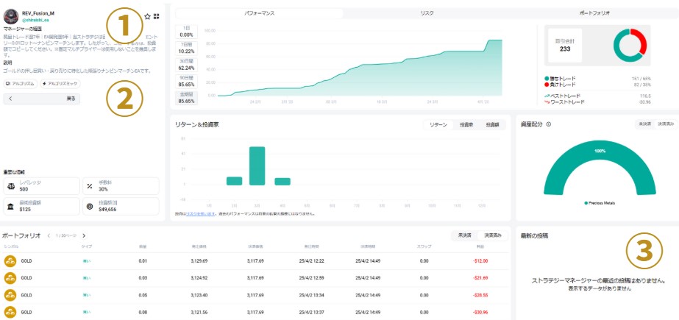Select the 90日間 85.65% period button
679x320 pixels.
tap(186, 82)
